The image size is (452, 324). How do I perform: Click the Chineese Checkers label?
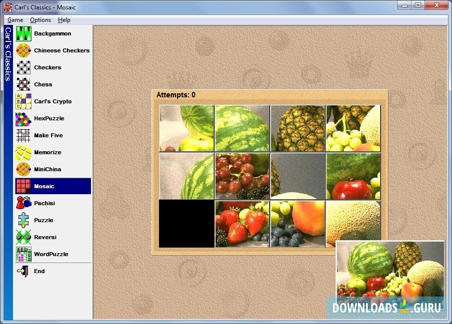coord(61,50)
